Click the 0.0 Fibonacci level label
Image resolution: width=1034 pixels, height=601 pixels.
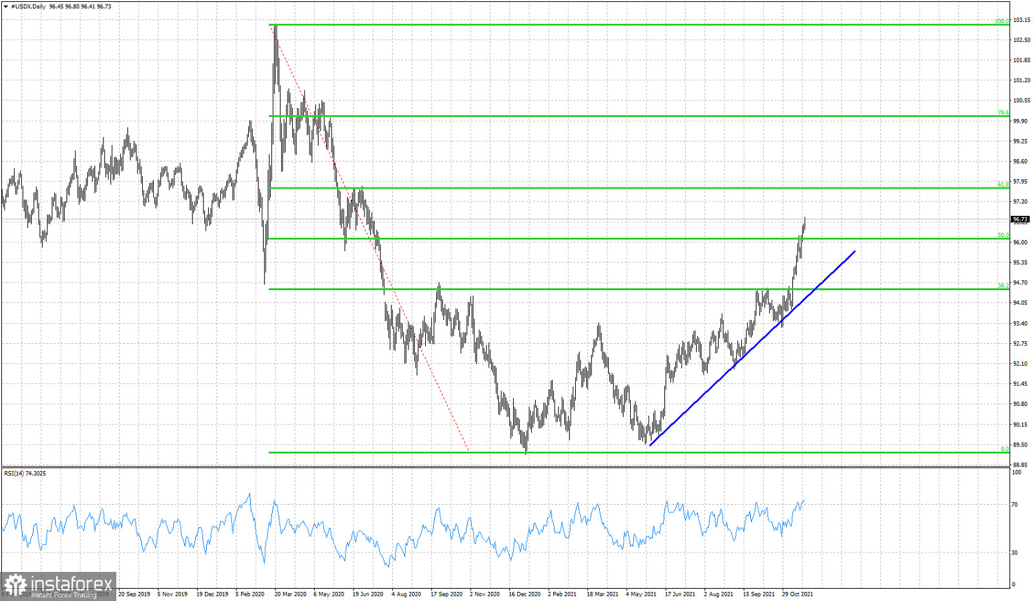pos(1005,449)
